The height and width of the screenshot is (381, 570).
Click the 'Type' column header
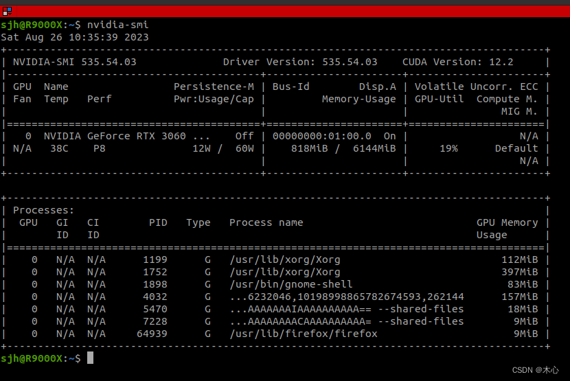click(198, 223)
